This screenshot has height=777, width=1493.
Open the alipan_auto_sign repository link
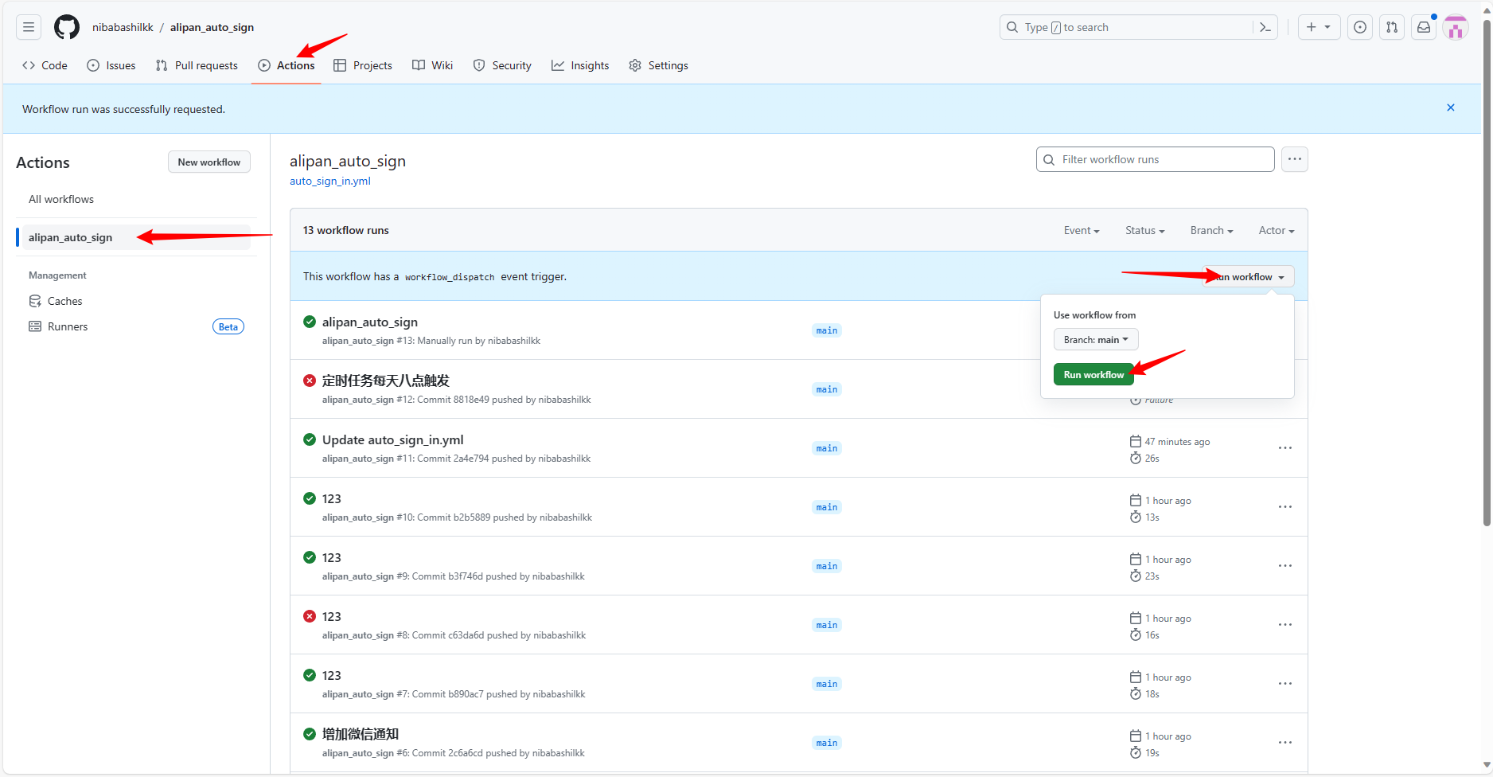tap(212, 27)
